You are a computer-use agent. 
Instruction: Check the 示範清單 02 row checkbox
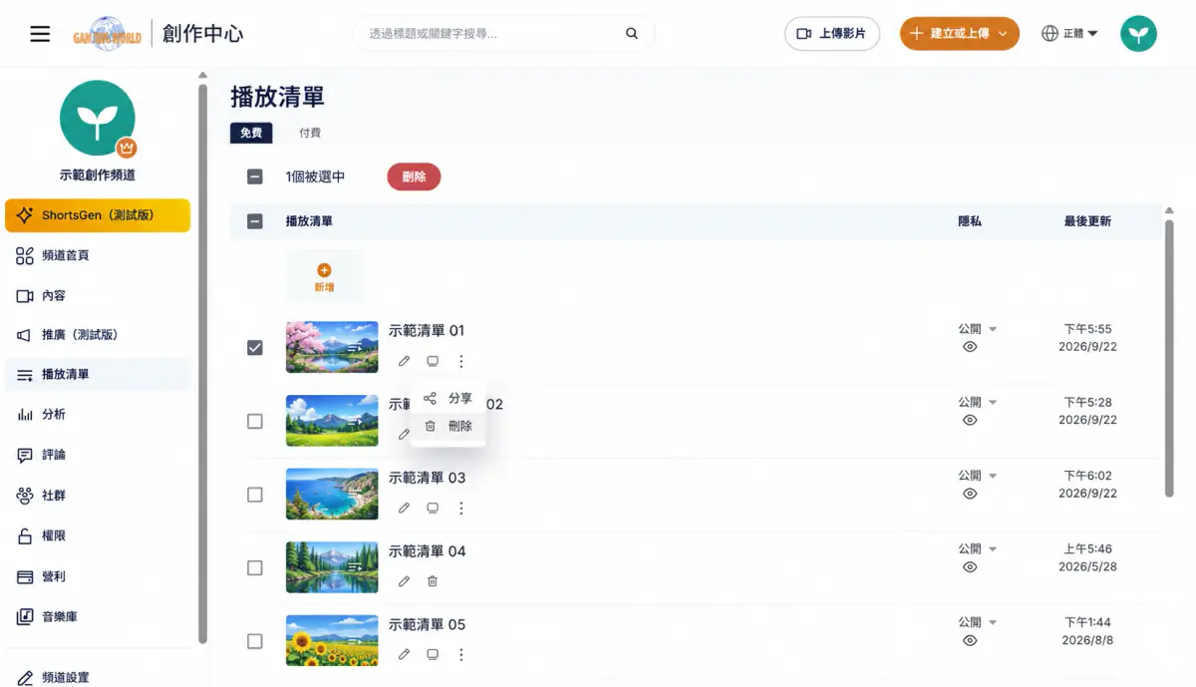(x=254, y=422)
